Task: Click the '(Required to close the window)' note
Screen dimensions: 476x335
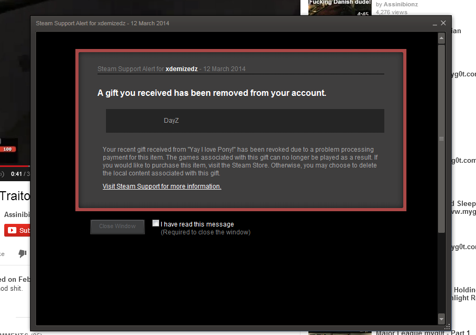Action: point(206,232)
